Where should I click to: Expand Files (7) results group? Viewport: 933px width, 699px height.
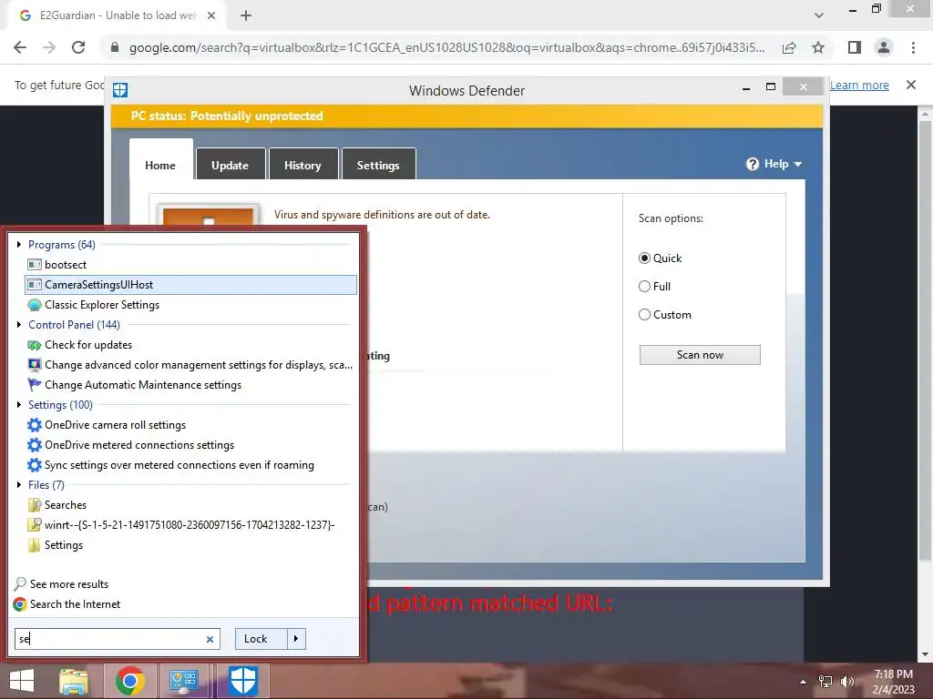pyautogui.click(x=19, y=485)
